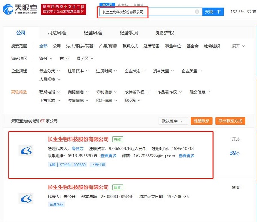
Task: Select 法人/股东/高管 search scope
Action: 80,46
